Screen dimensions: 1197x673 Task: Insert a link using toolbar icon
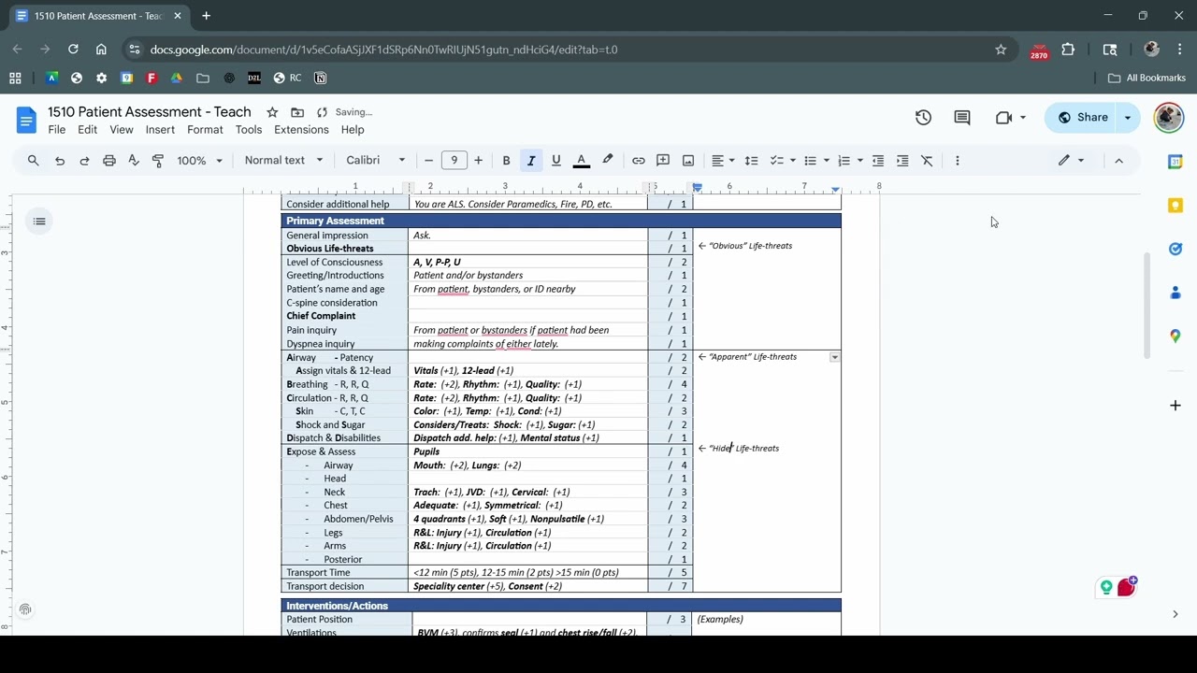pos(639,161)
